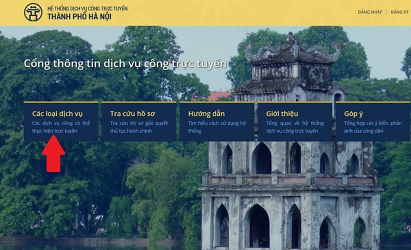Click the THÀNH PHỐ HÀ NỘI header title

point(79,17)
